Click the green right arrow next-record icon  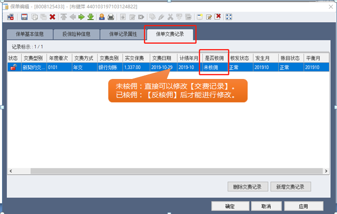click(81, 17)
